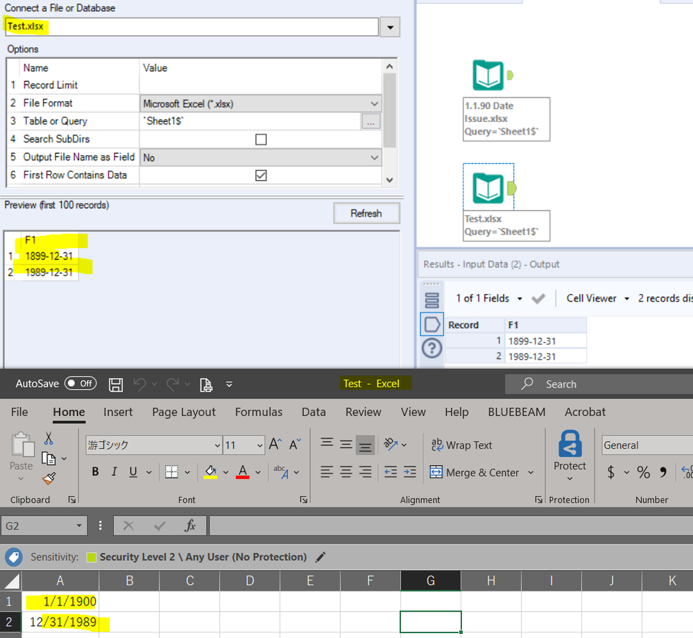Viewport: 693px width, 638px height.
Task: Click the Align Right icon
Action: click(365, 472)
